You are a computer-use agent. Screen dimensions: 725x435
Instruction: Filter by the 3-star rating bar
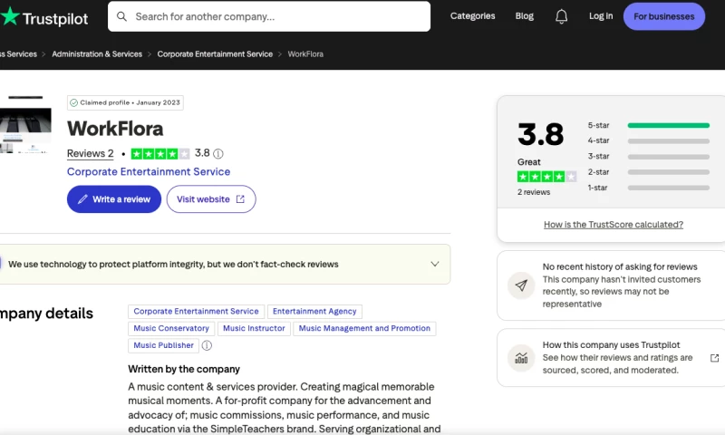tap(668, 157)
